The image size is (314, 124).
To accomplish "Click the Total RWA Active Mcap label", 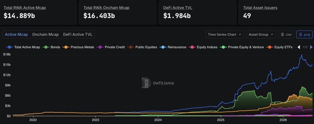I will (25, 8).
